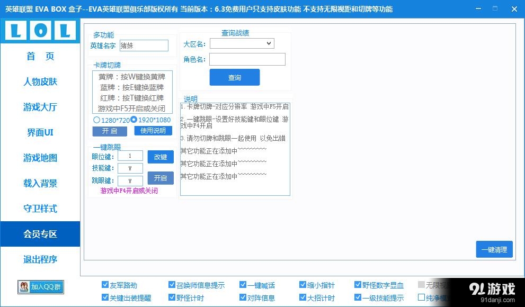
Task: Minimize the EVA BOX window
Action: [479, 8]
